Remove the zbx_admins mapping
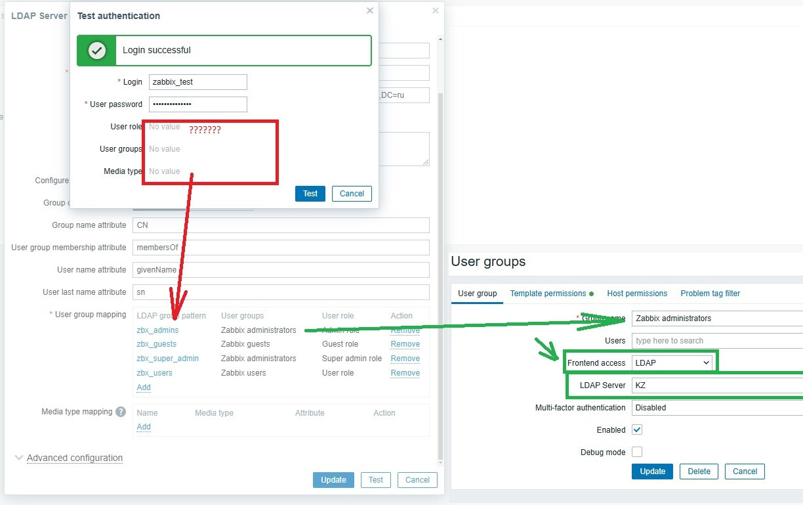The height and width of the screenshot is (505, 803). tap(405, 330)
